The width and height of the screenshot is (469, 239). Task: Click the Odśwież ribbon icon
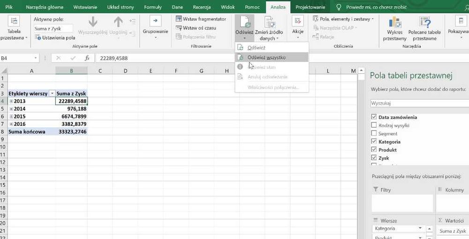coord(244,22)
